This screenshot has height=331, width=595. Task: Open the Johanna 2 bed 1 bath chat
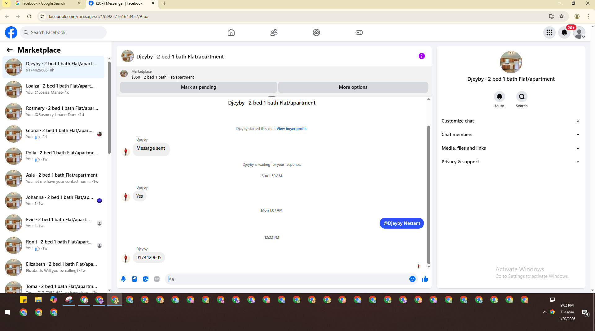click(x=54, y=200)
